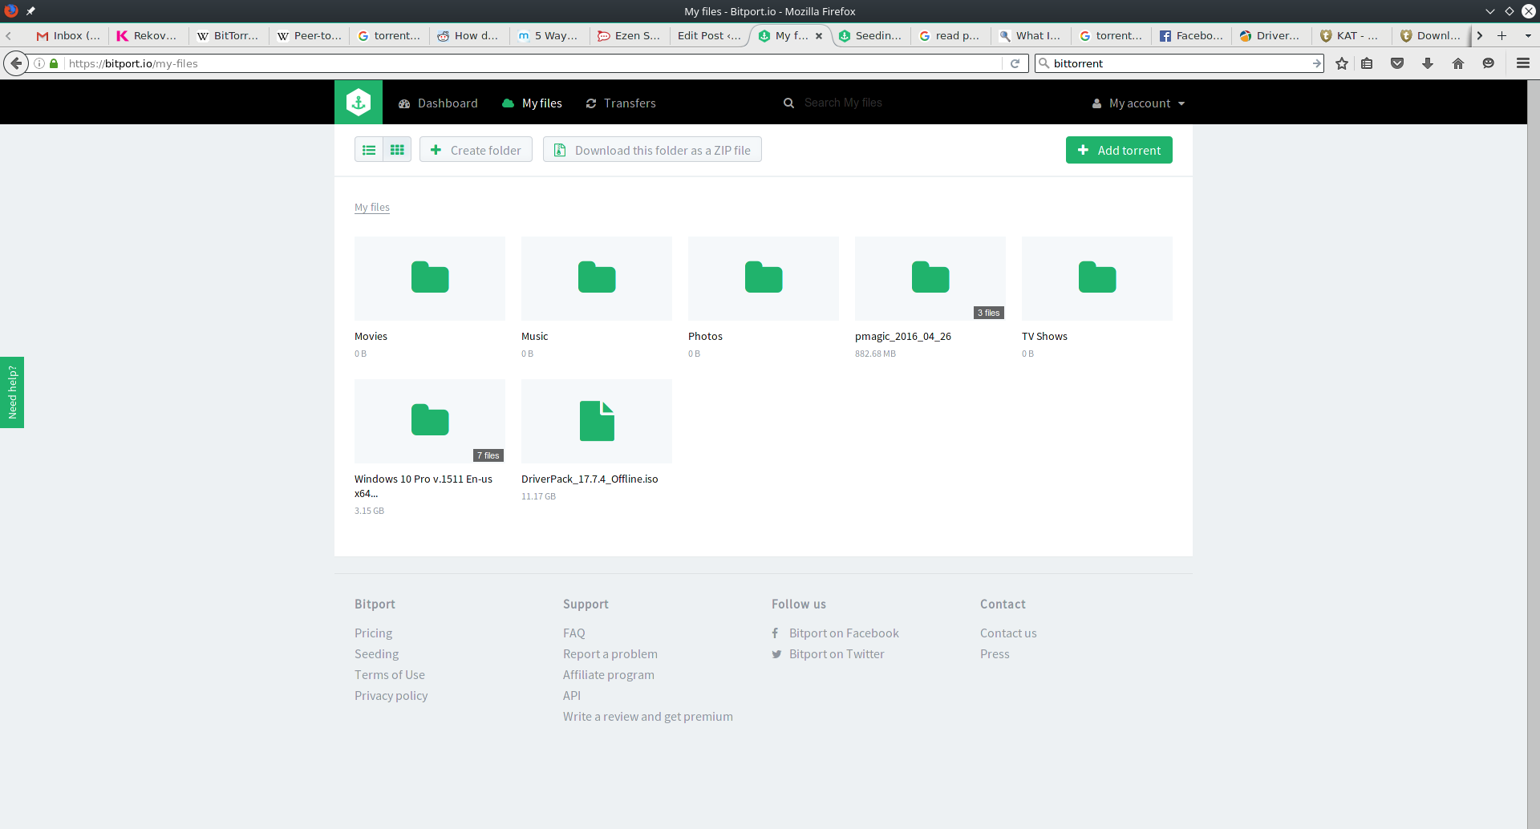Click the search go arrow in Firefox search box
The image size is (1540, 829).
[1316, 63]
